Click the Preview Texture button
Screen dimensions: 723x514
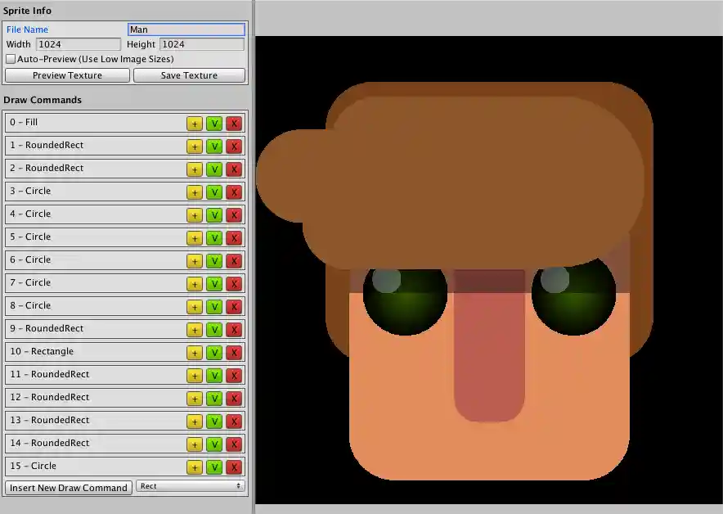click(x=67, y=75)
